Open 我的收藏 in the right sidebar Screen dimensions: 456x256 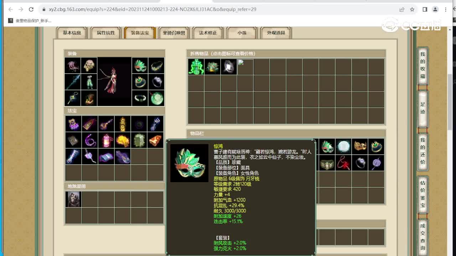pos(423,65)
